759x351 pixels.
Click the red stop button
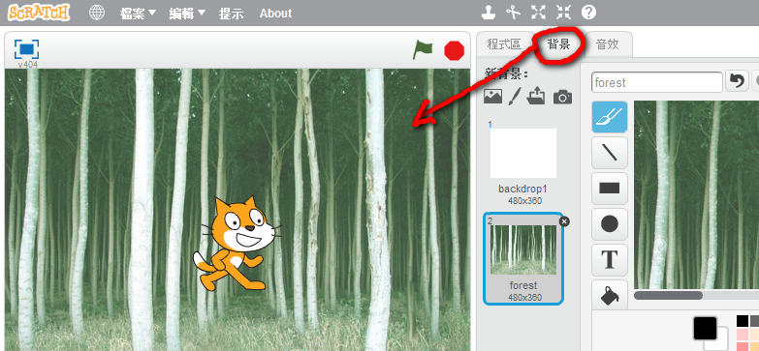pyautogui.click(x=454, y=50)
